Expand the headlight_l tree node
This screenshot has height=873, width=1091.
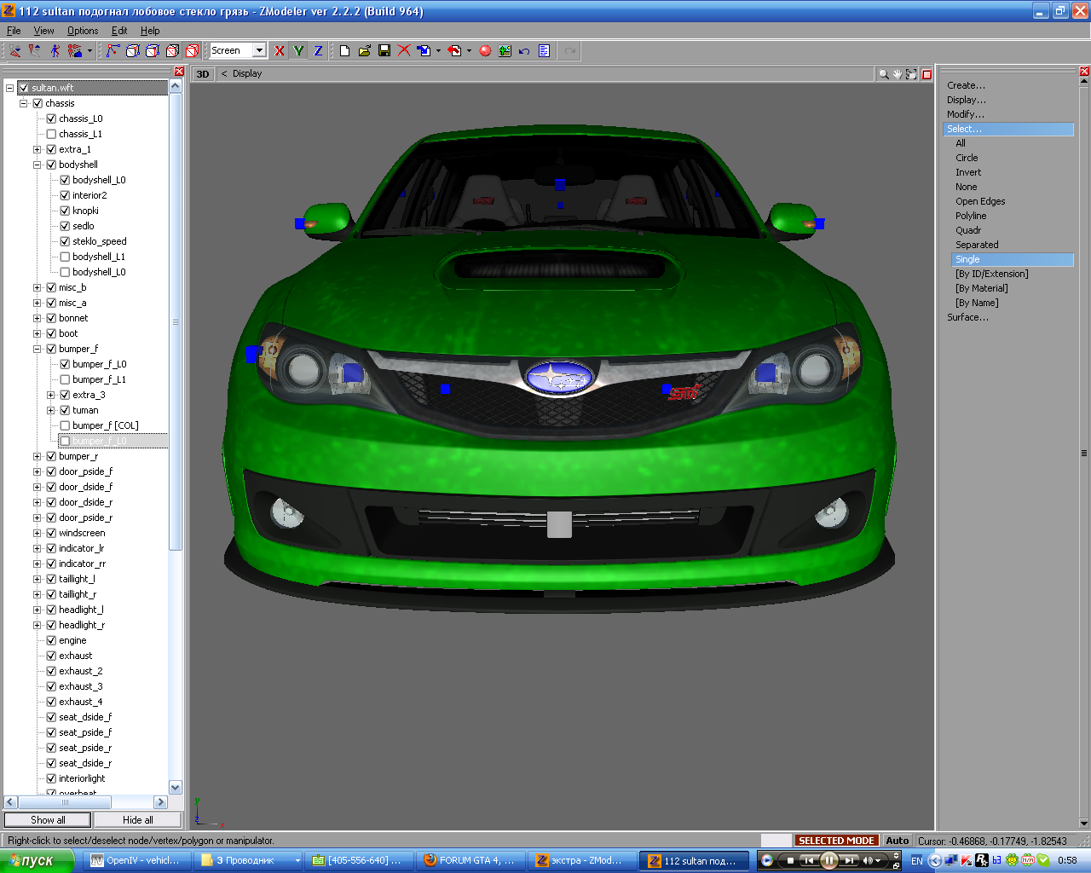[38, 610]
